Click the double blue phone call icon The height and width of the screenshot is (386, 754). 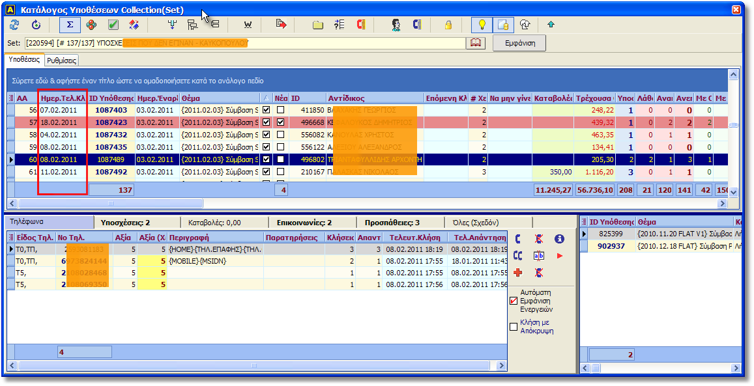click(518, 255)
